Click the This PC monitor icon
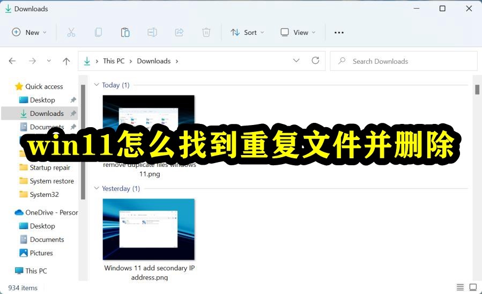Viewport: 482px width, 294px height. [19, 271]
